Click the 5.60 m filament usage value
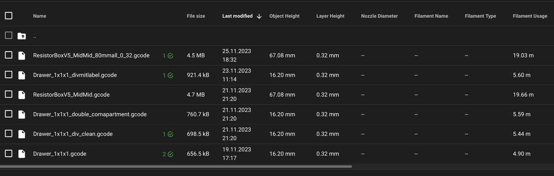The image size is (554, 176). [x=522, y=75]
